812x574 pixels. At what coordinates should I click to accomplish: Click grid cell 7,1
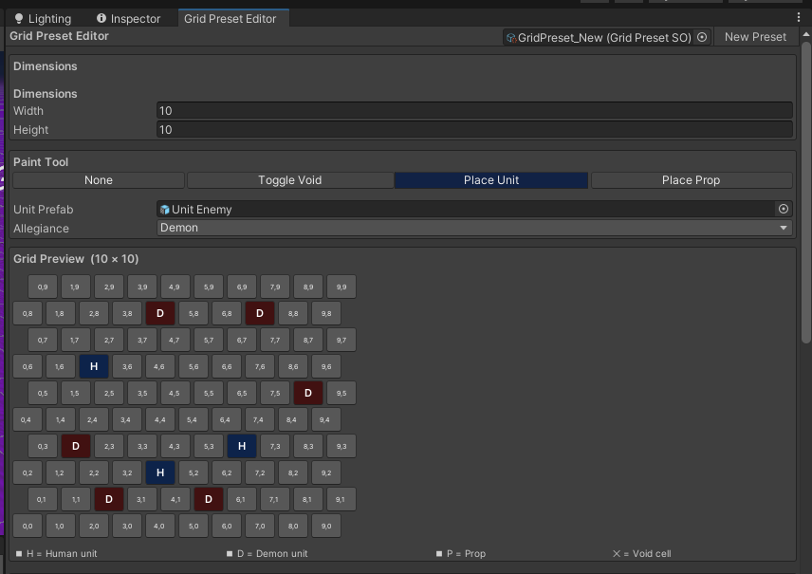coord(274,499)
